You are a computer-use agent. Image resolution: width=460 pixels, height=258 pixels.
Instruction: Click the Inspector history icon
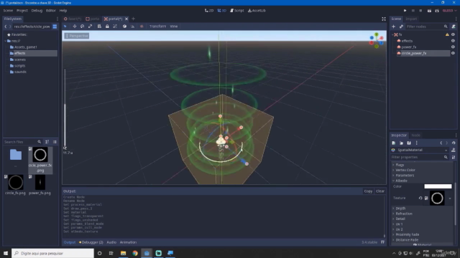coord(454,143)
